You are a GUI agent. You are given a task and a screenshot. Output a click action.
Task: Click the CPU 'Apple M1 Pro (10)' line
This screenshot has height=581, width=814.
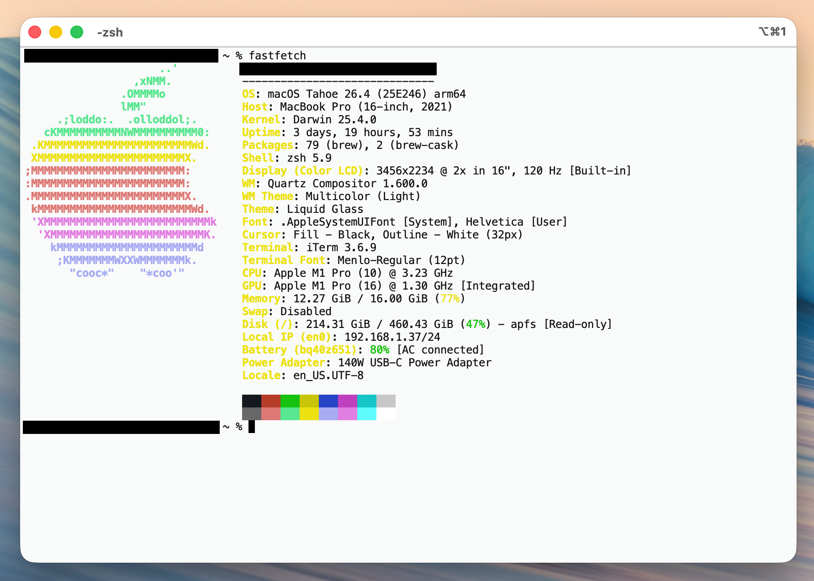click(348, 273)
